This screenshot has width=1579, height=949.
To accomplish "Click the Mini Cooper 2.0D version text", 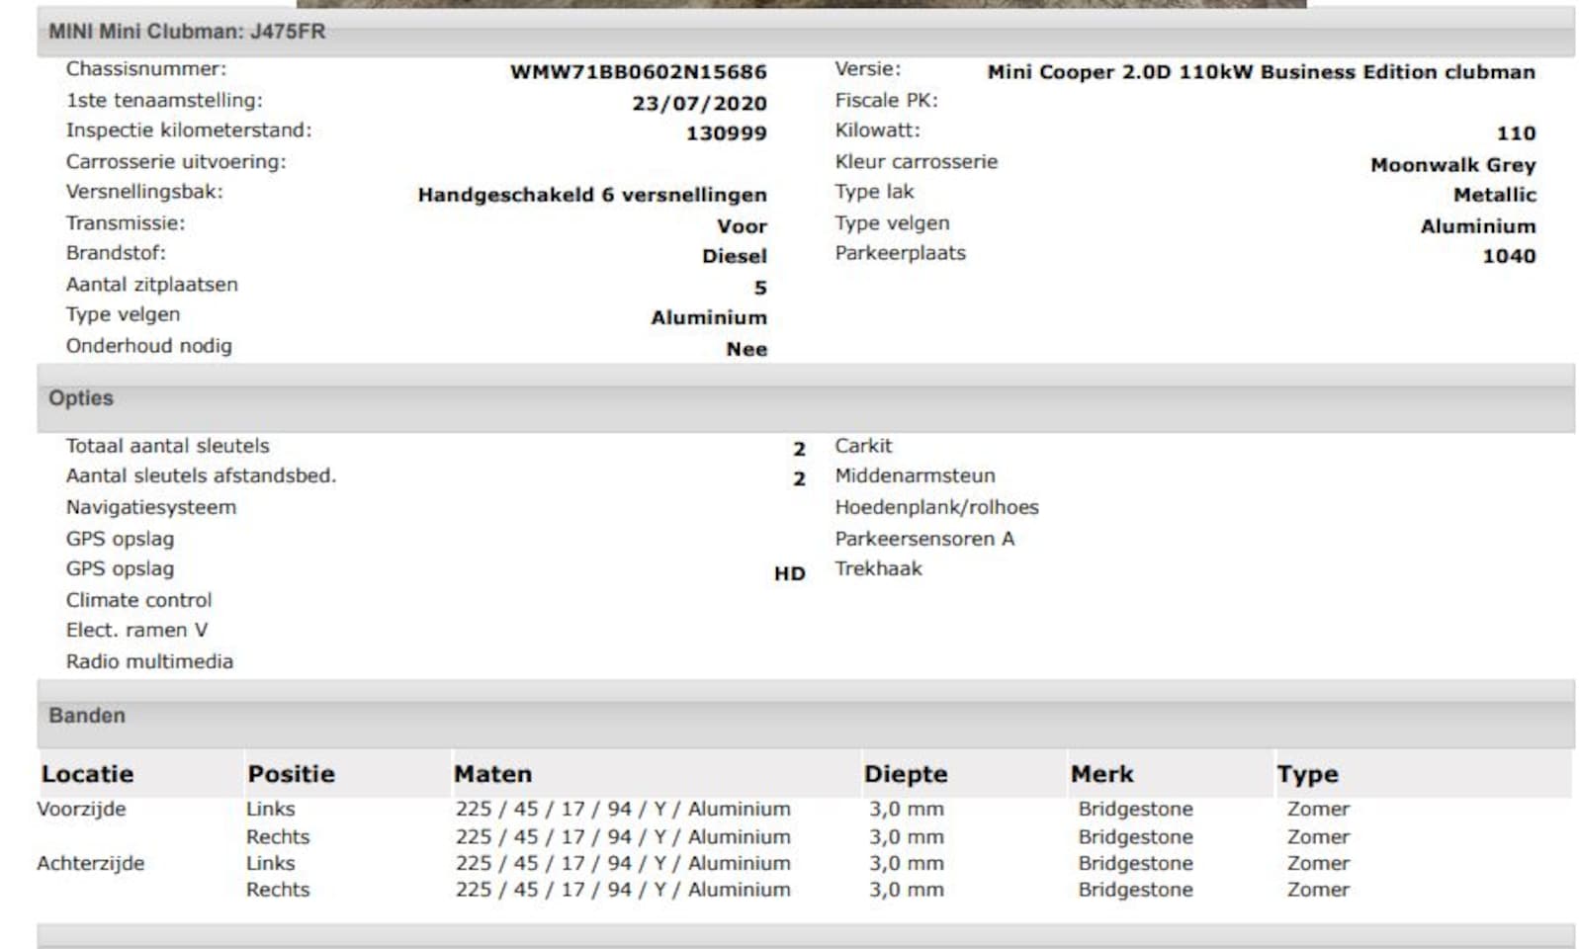I will pos(1261,72).
